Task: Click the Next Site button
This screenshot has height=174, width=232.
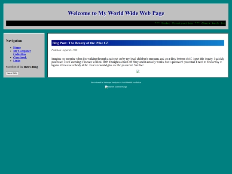Action: [12, 73]
